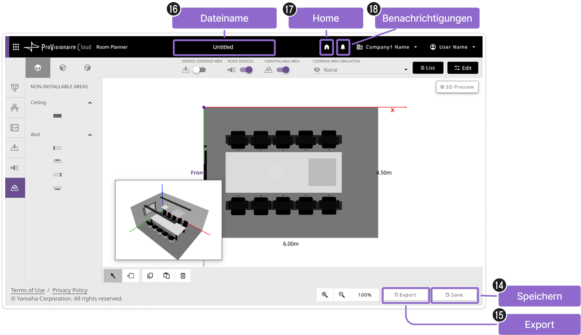The image size is (581, 335).
Task: Delete selected object with trash icon
Action: click(183, 276)
